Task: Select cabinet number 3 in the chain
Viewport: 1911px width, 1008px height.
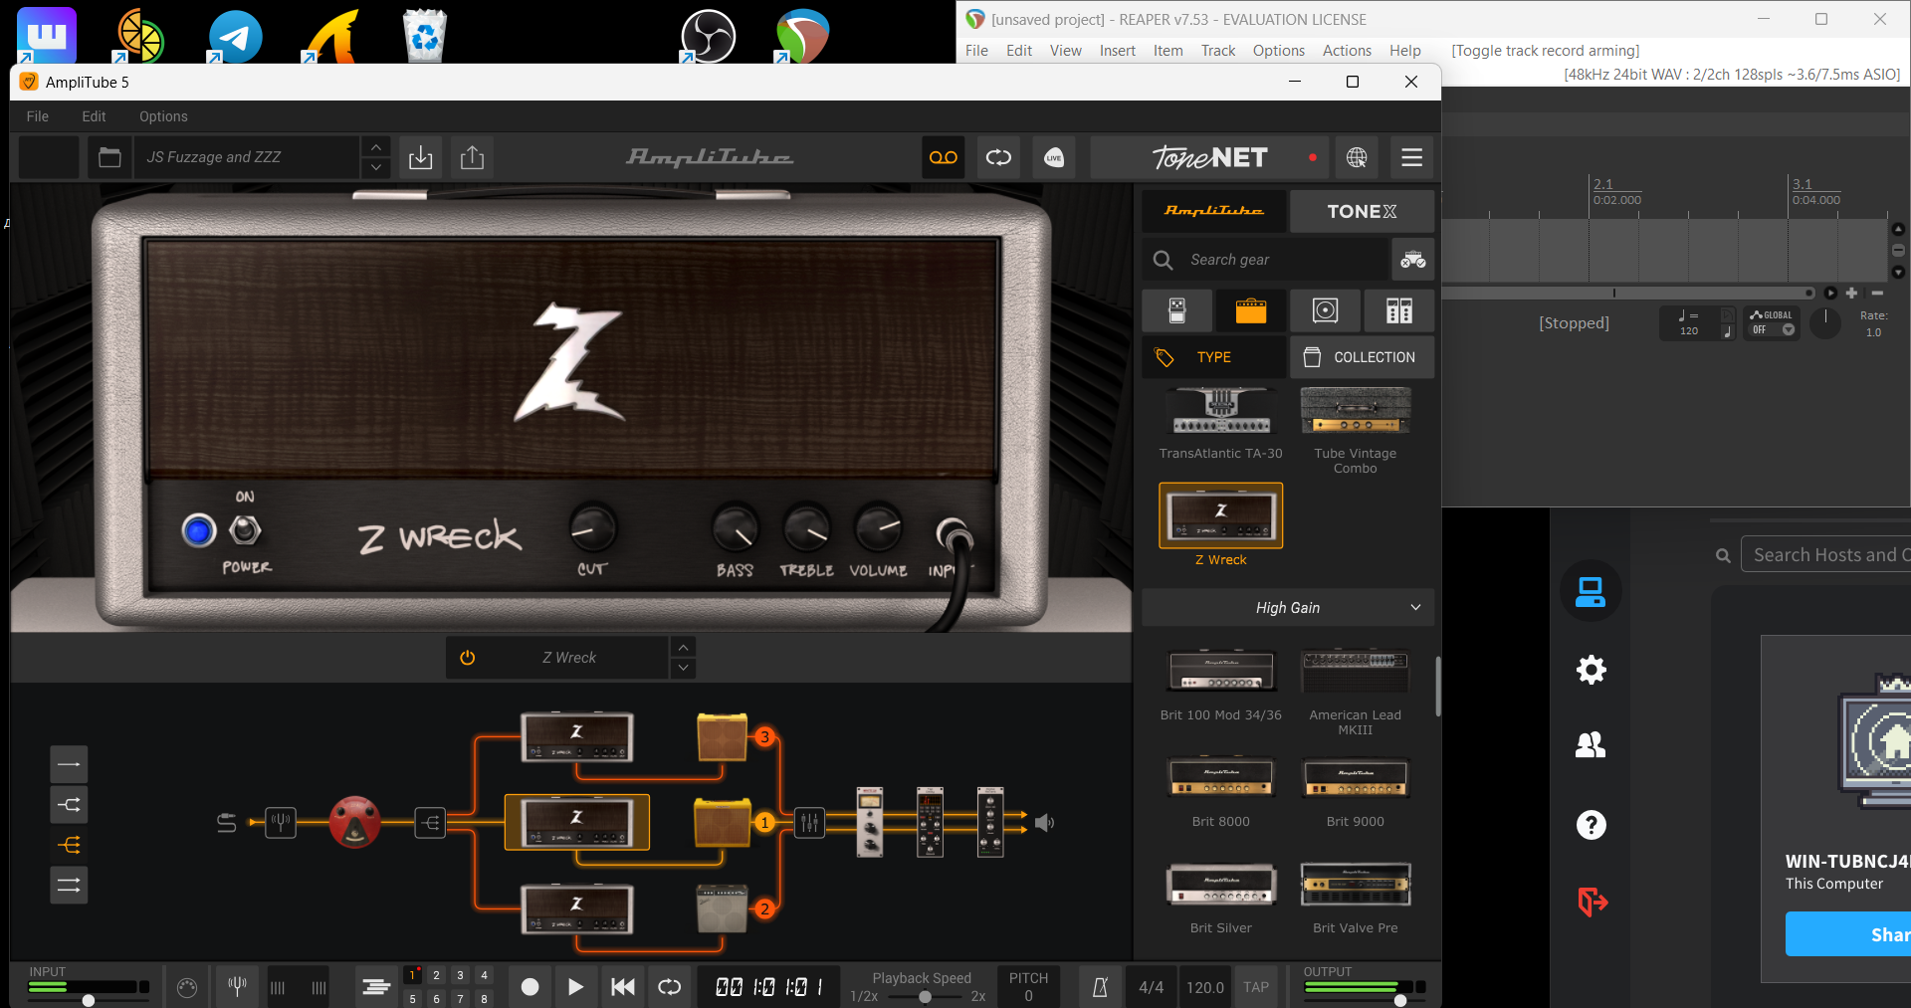Action: pos(723,737)
